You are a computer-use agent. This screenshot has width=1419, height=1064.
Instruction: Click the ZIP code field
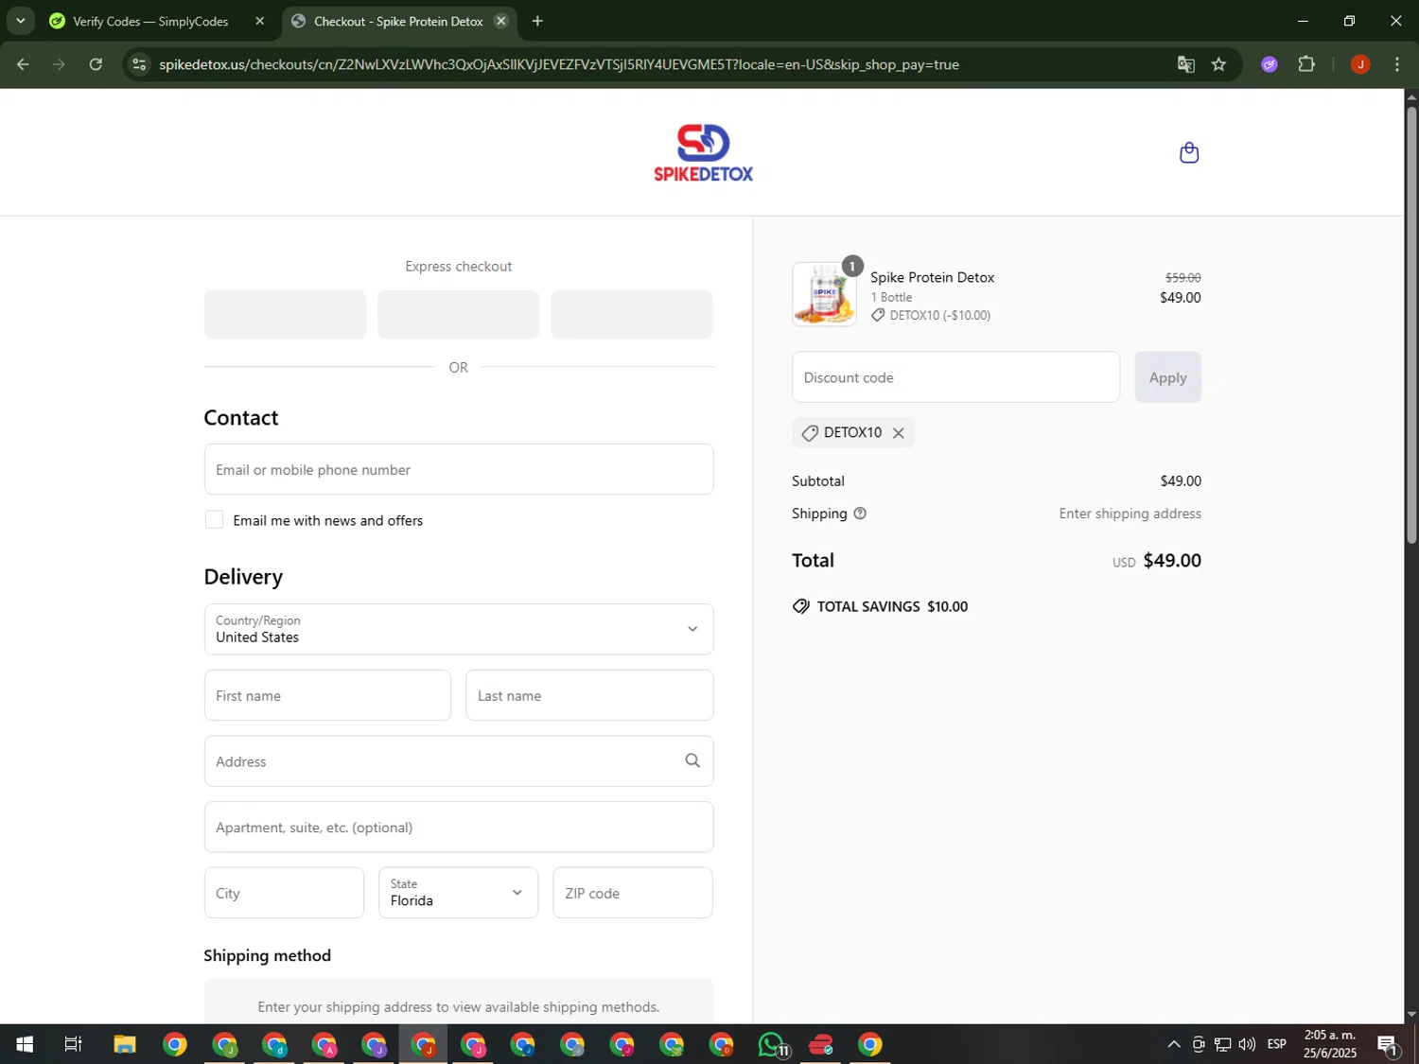coord(632,893)
